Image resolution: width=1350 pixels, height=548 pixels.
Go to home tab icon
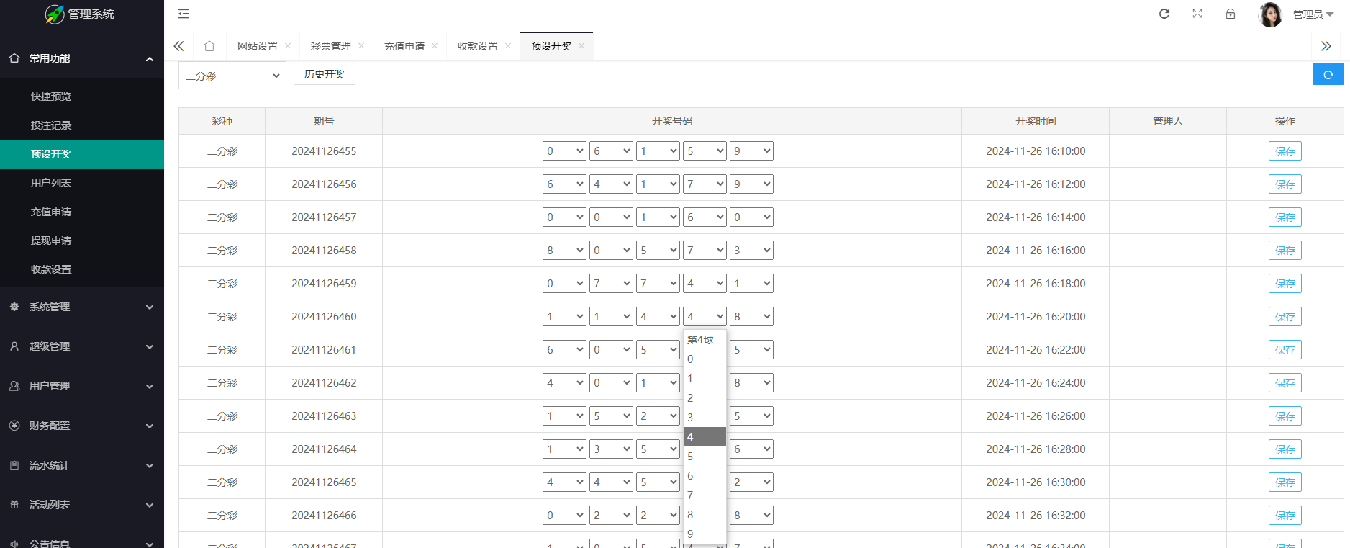[x=209, y=46]
